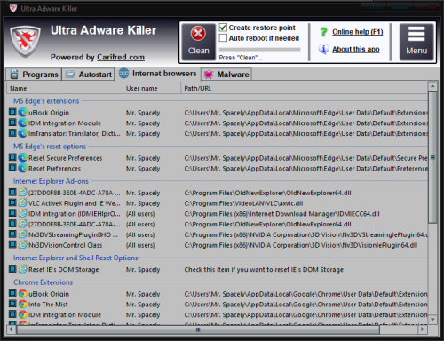Image resolution: width=444 pixels, height=341 pixels.
Task: Click the blue info icon
Action: [x=323, y=49]
